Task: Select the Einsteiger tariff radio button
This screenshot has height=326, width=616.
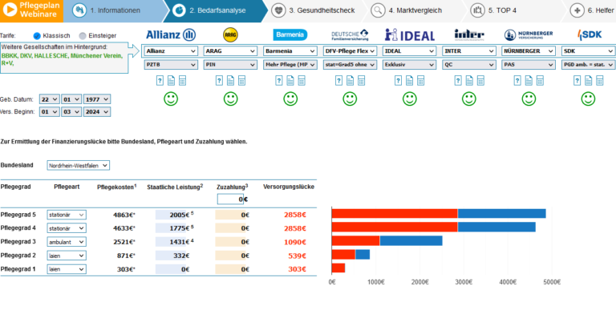Action: point(82,36)
